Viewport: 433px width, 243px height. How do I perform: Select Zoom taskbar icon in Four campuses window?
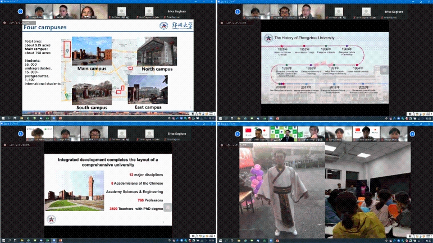click(54, 118)
